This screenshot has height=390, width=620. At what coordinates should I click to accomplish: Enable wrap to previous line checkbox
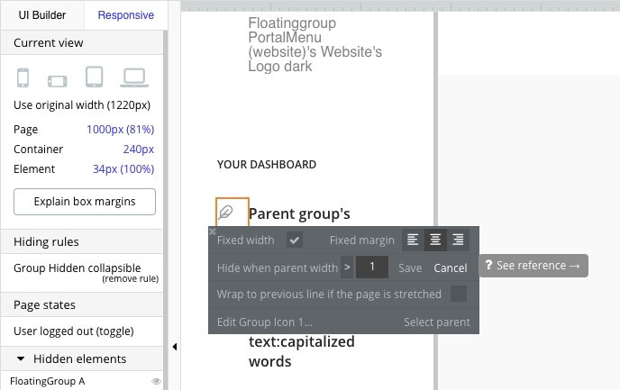pyautogui.click(x=459, y=294)
